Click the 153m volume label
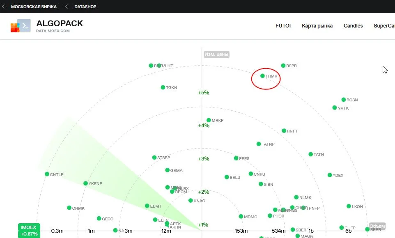 tap(241, 231)
